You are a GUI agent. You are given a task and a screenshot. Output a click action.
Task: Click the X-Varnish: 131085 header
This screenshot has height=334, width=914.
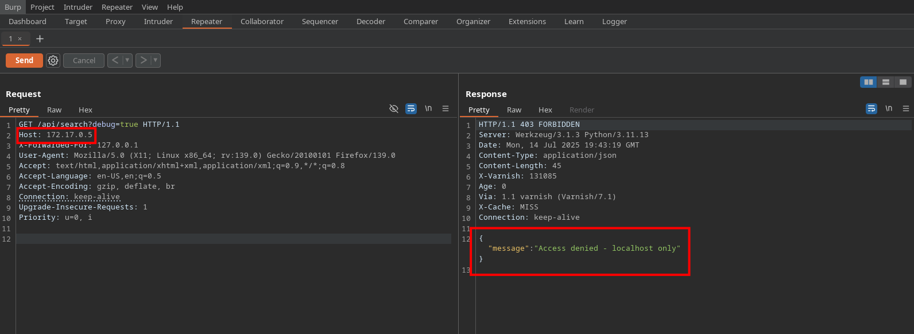[x=518, y=176]
